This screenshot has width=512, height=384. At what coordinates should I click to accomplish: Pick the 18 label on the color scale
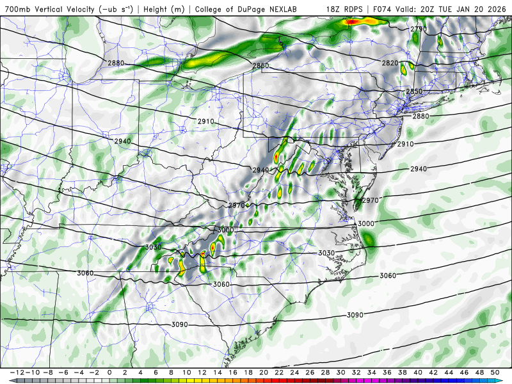tap(248, 372)
